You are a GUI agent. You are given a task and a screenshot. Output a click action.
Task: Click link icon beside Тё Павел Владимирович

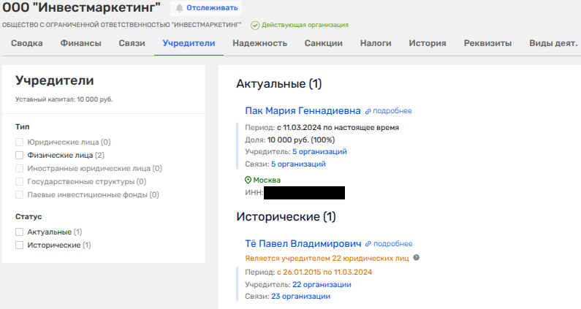click(368, 244)
